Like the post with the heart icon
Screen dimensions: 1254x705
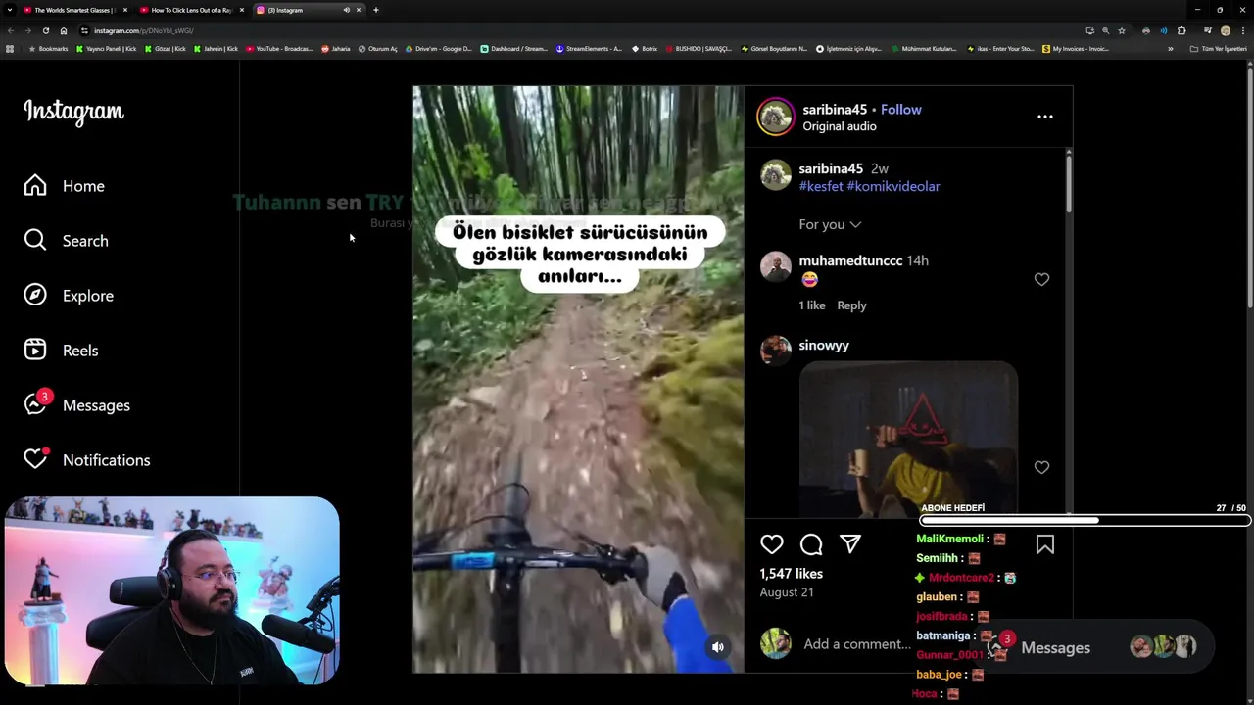772,544
